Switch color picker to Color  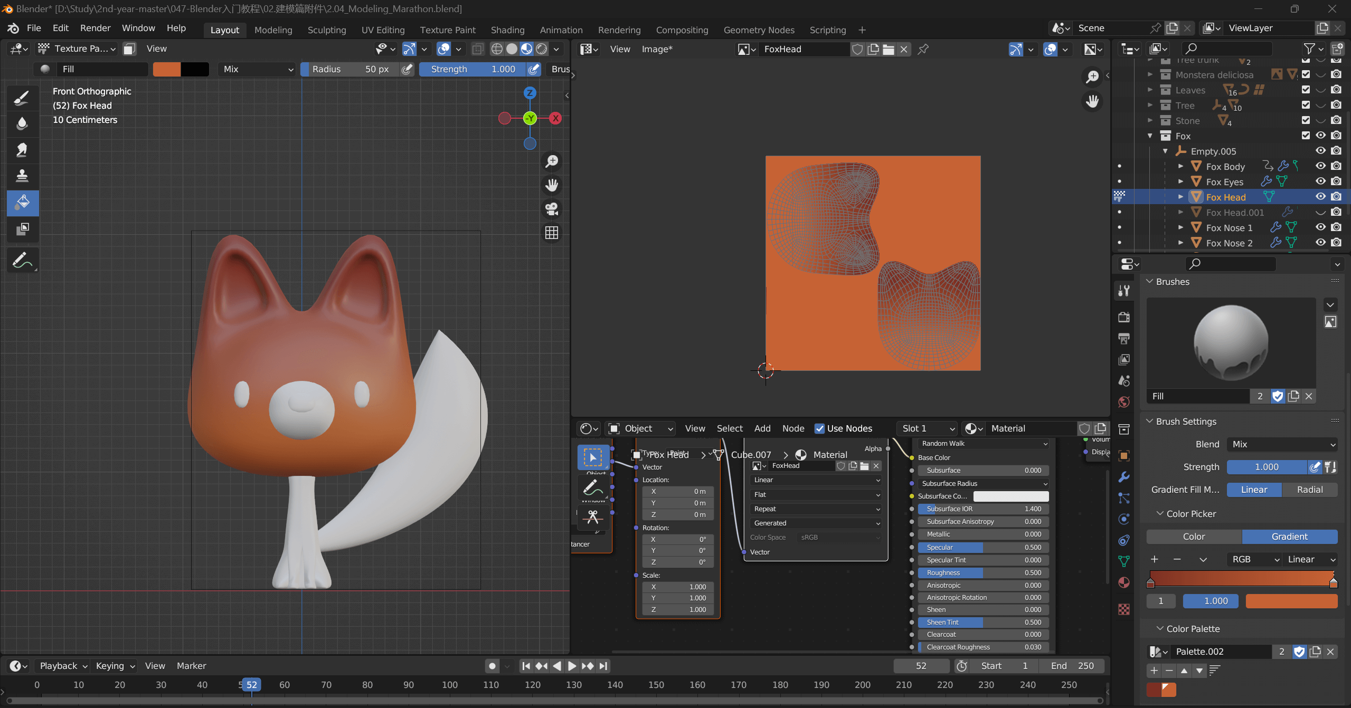1194,537
